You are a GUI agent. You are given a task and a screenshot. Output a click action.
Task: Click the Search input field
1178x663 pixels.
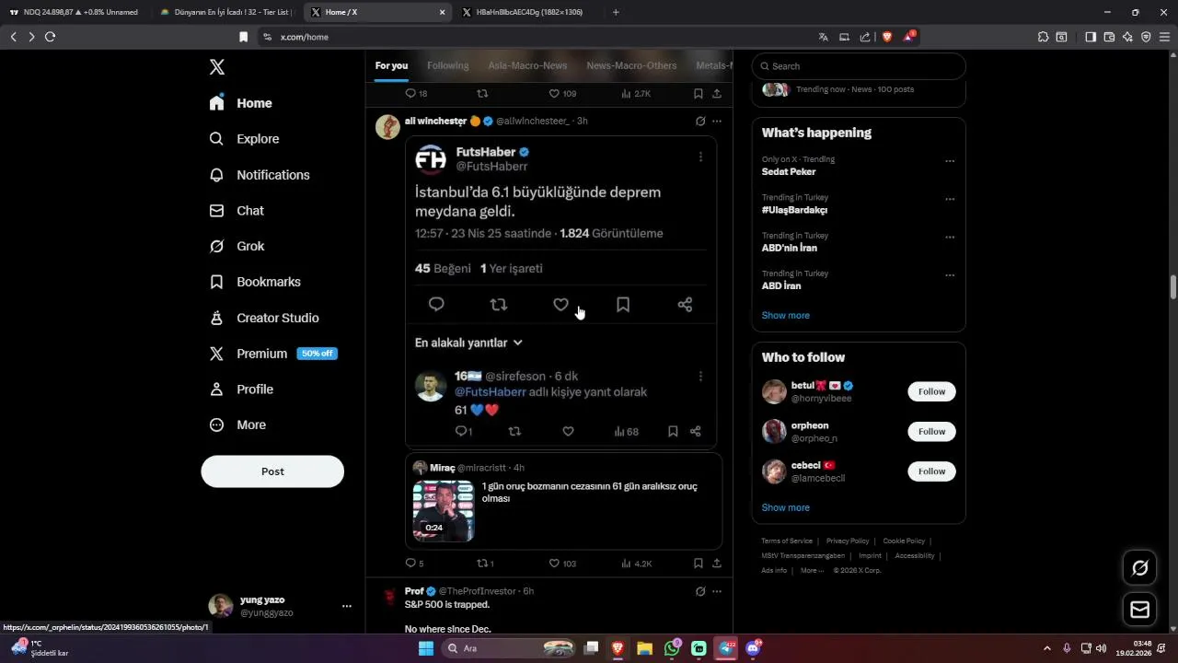[x=859, y=66]
